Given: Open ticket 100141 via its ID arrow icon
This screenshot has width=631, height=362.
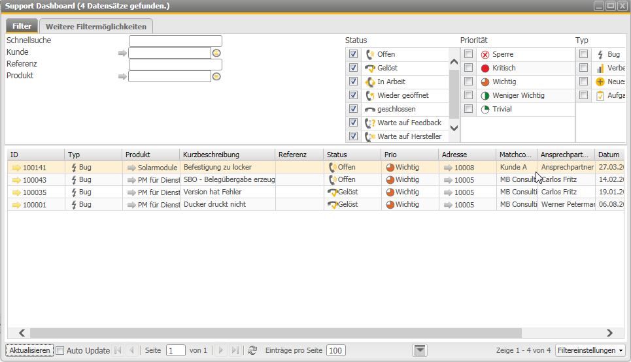Looking at the screenshot, I should tap(16, 168).
